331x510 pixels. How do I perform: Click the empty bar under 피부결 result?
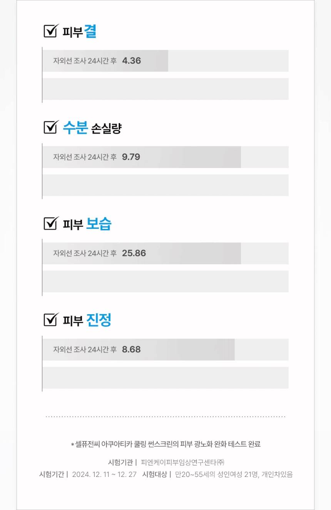(x=165, y=89)
